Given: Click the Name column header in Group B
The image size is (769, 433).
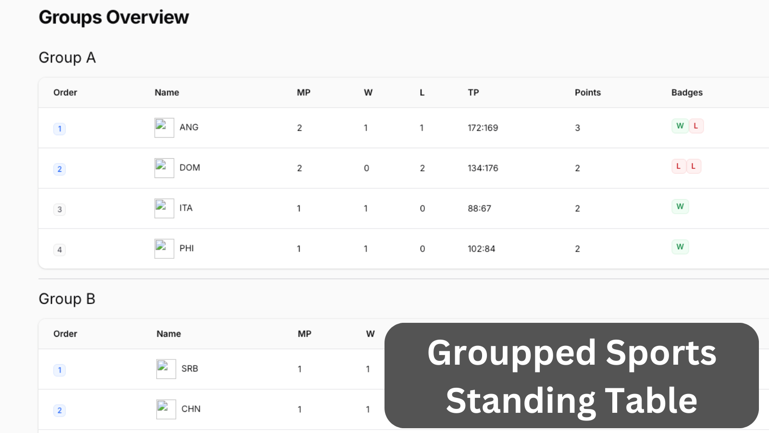Looking at the screenshot, I should click(169, 334).
